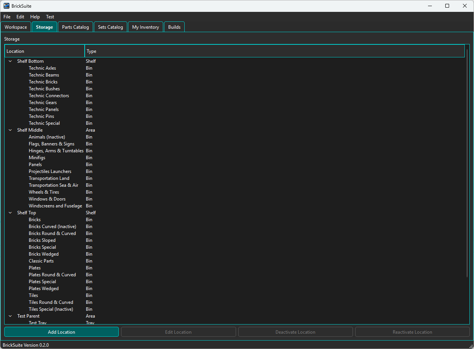Select the Technic Connectors row
Viewport: 474px width, 349px height.
pos(235,96)
